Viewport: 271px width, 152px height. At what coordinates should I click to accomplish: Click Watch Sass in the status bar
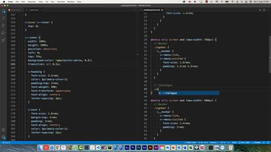tap(190, 143)
